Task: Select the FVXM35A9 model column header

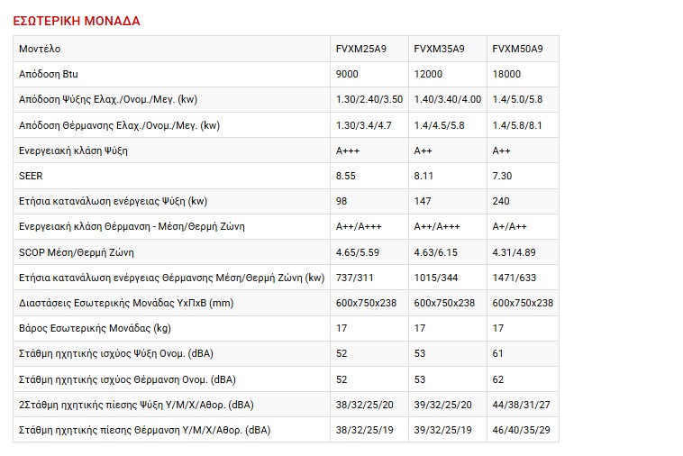Action: coord(439,48)
